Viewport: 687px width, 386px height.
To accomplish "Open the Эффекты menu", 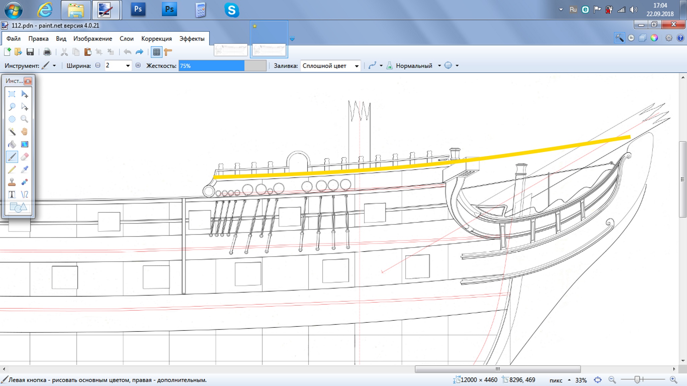I will coord(192,39).
